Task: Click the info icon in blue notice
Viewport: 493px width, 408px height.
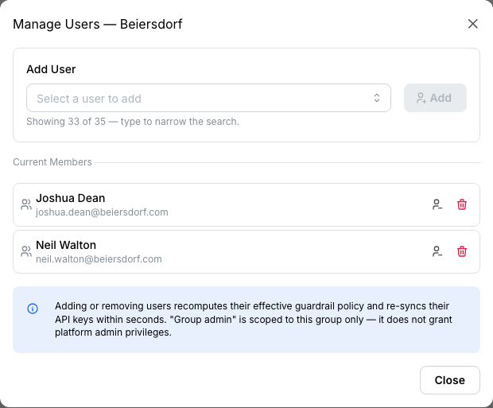Action: pyautogui.click(x=33, y=309)
